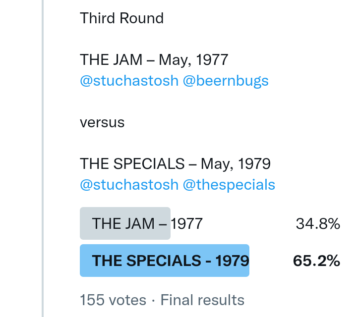Click the 34.8% poll percentage
The height and width of the screenshot is (317, 357).
[x=318, y=224]
